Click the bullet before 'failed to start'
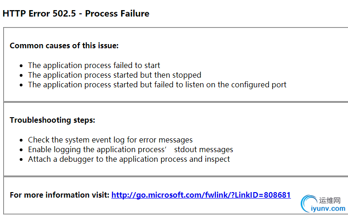Viewport: 348px width, 216px height. [x=21, y=66]
